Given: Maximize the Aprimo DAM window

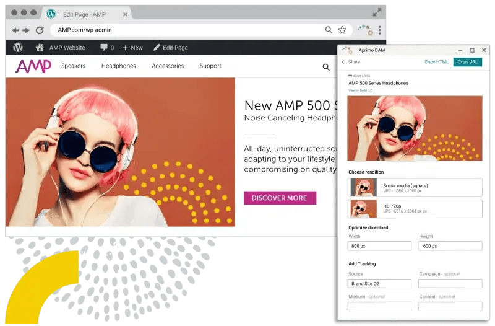Looking at the screenshot, I should coord(472,50).
